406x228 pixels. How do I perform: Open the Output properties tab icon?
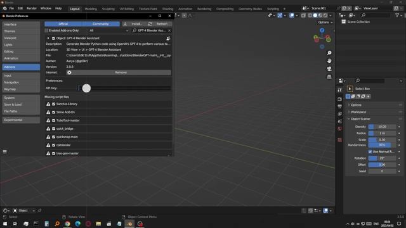pos(340,106)
